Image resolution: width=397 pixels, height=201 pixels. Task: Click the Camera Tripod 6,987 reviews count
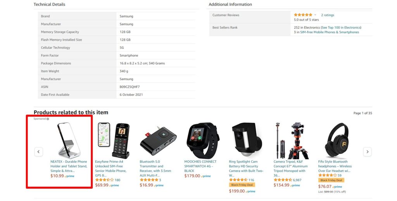click(297, 180)
